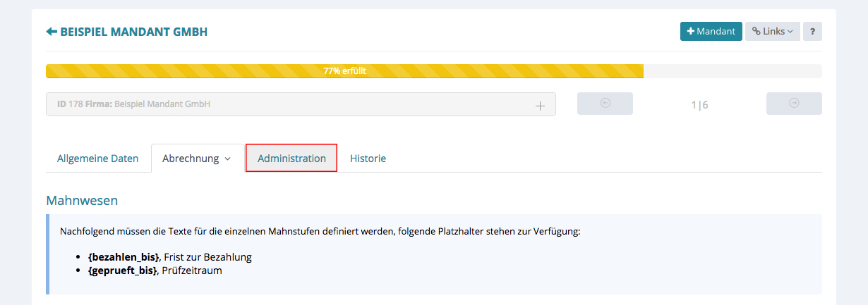This screenshot has width=868, height=305.
Task: Click the 77% erfüllt progress bar
Action: click(344, 71)
